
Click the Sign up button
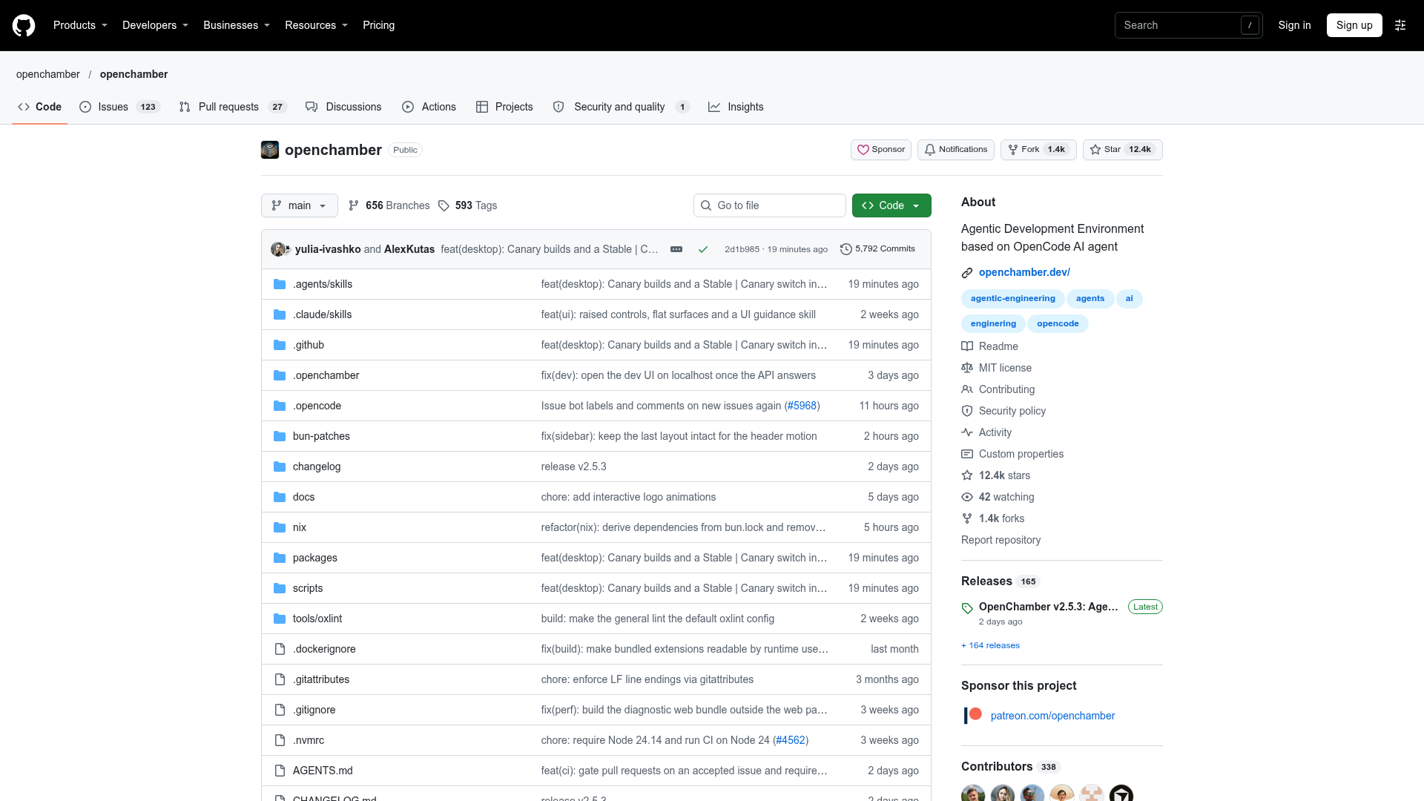pos(1354,25)
